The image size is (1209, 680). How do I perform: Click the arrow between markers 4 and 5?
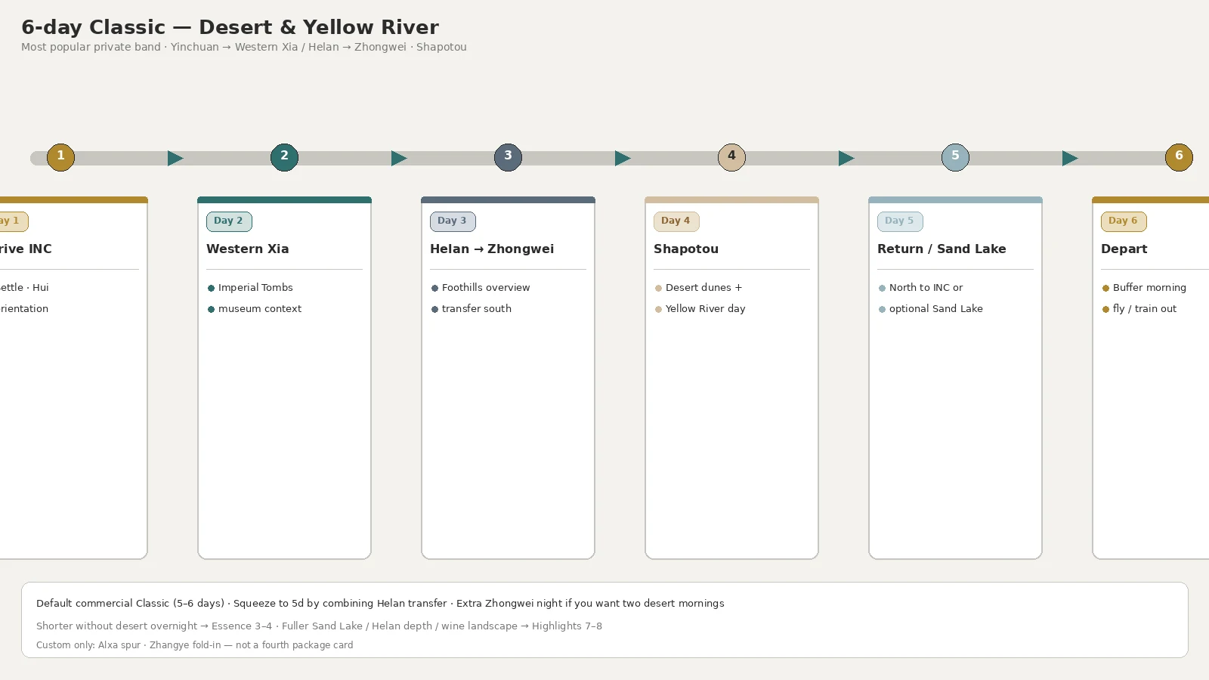point(846,158)
